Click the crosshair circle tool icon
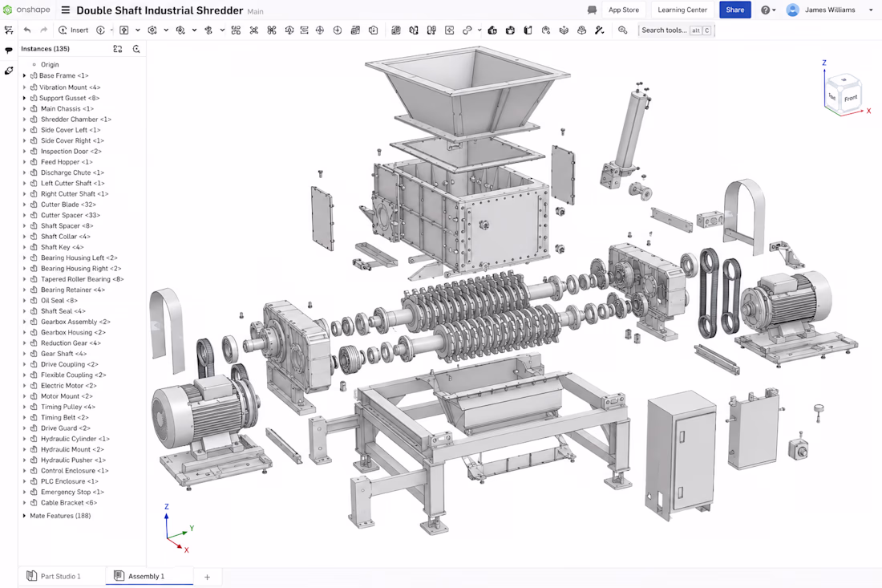Viewport: 882px width, 588px height. pyautogui.click(x=319, y=30)
